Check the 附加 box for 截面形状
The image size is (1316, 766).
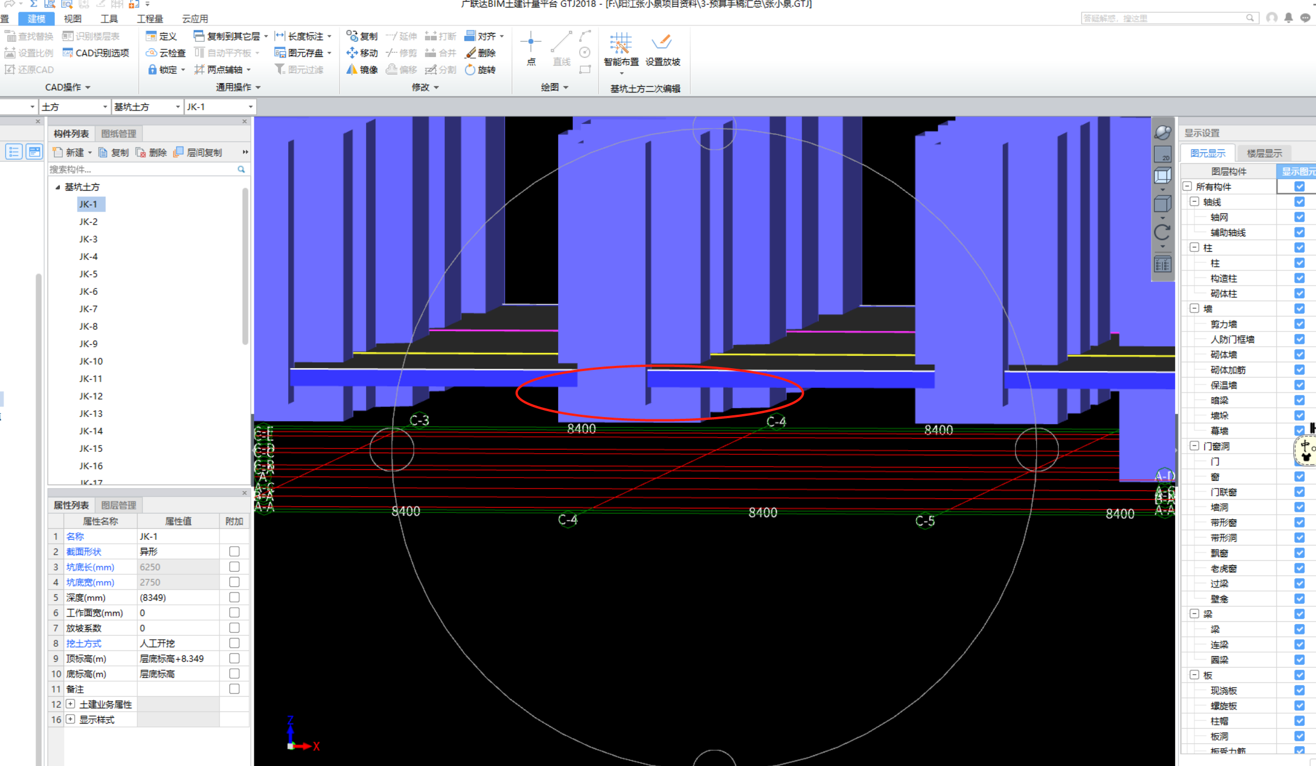click(234, 551)
